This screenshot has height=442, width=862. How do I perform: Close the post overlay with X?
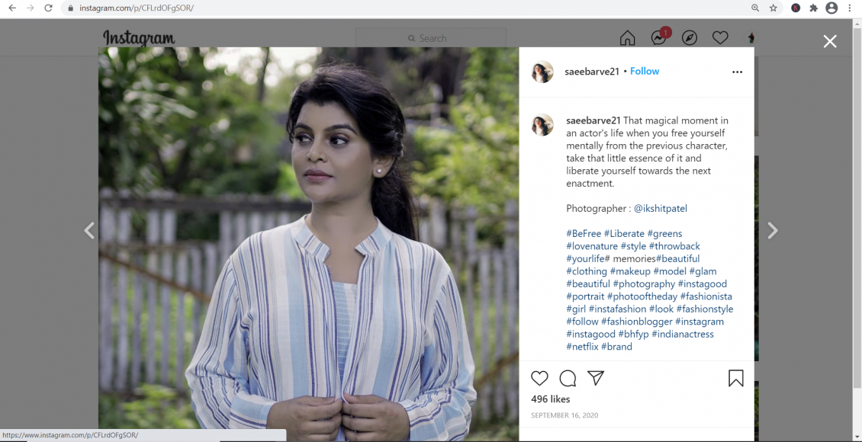830,41
